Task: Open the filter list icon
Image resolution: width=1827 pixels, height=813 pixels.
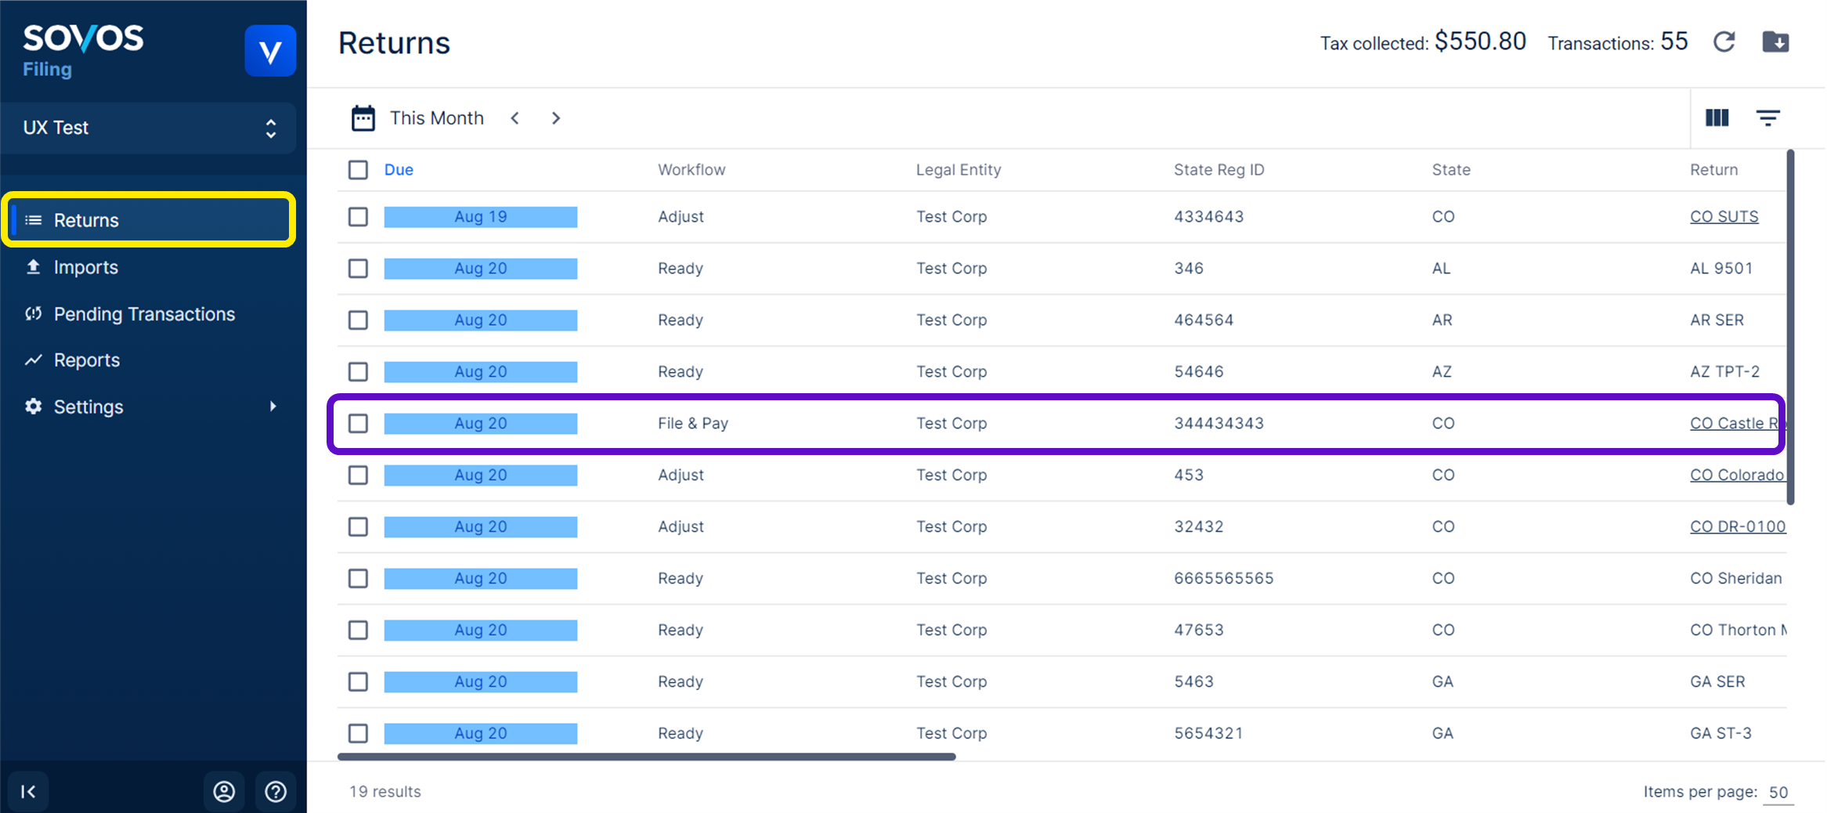Action: click(1767, 118)
